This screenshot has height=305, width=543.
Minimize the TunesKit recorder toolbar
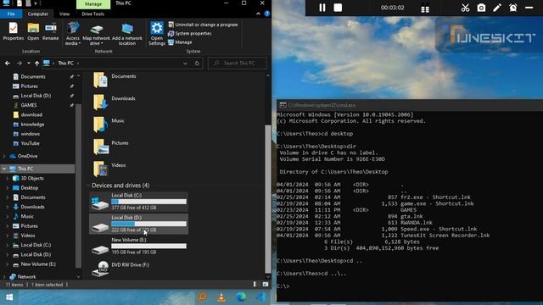[x=529, y=8]
